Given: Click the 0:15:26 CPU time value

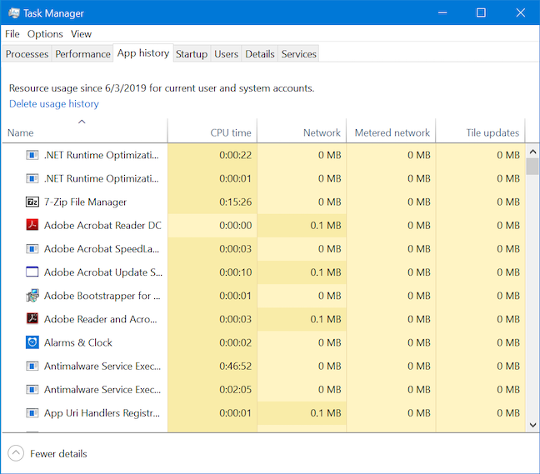Looking at the screenshot, I should tap(236, 202).
